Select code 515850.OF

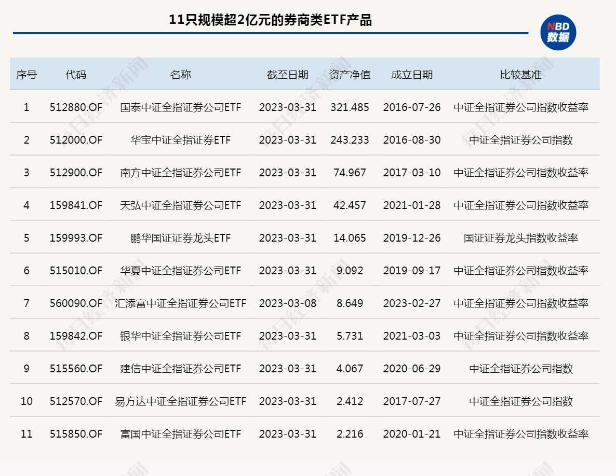tap(76, 433)
